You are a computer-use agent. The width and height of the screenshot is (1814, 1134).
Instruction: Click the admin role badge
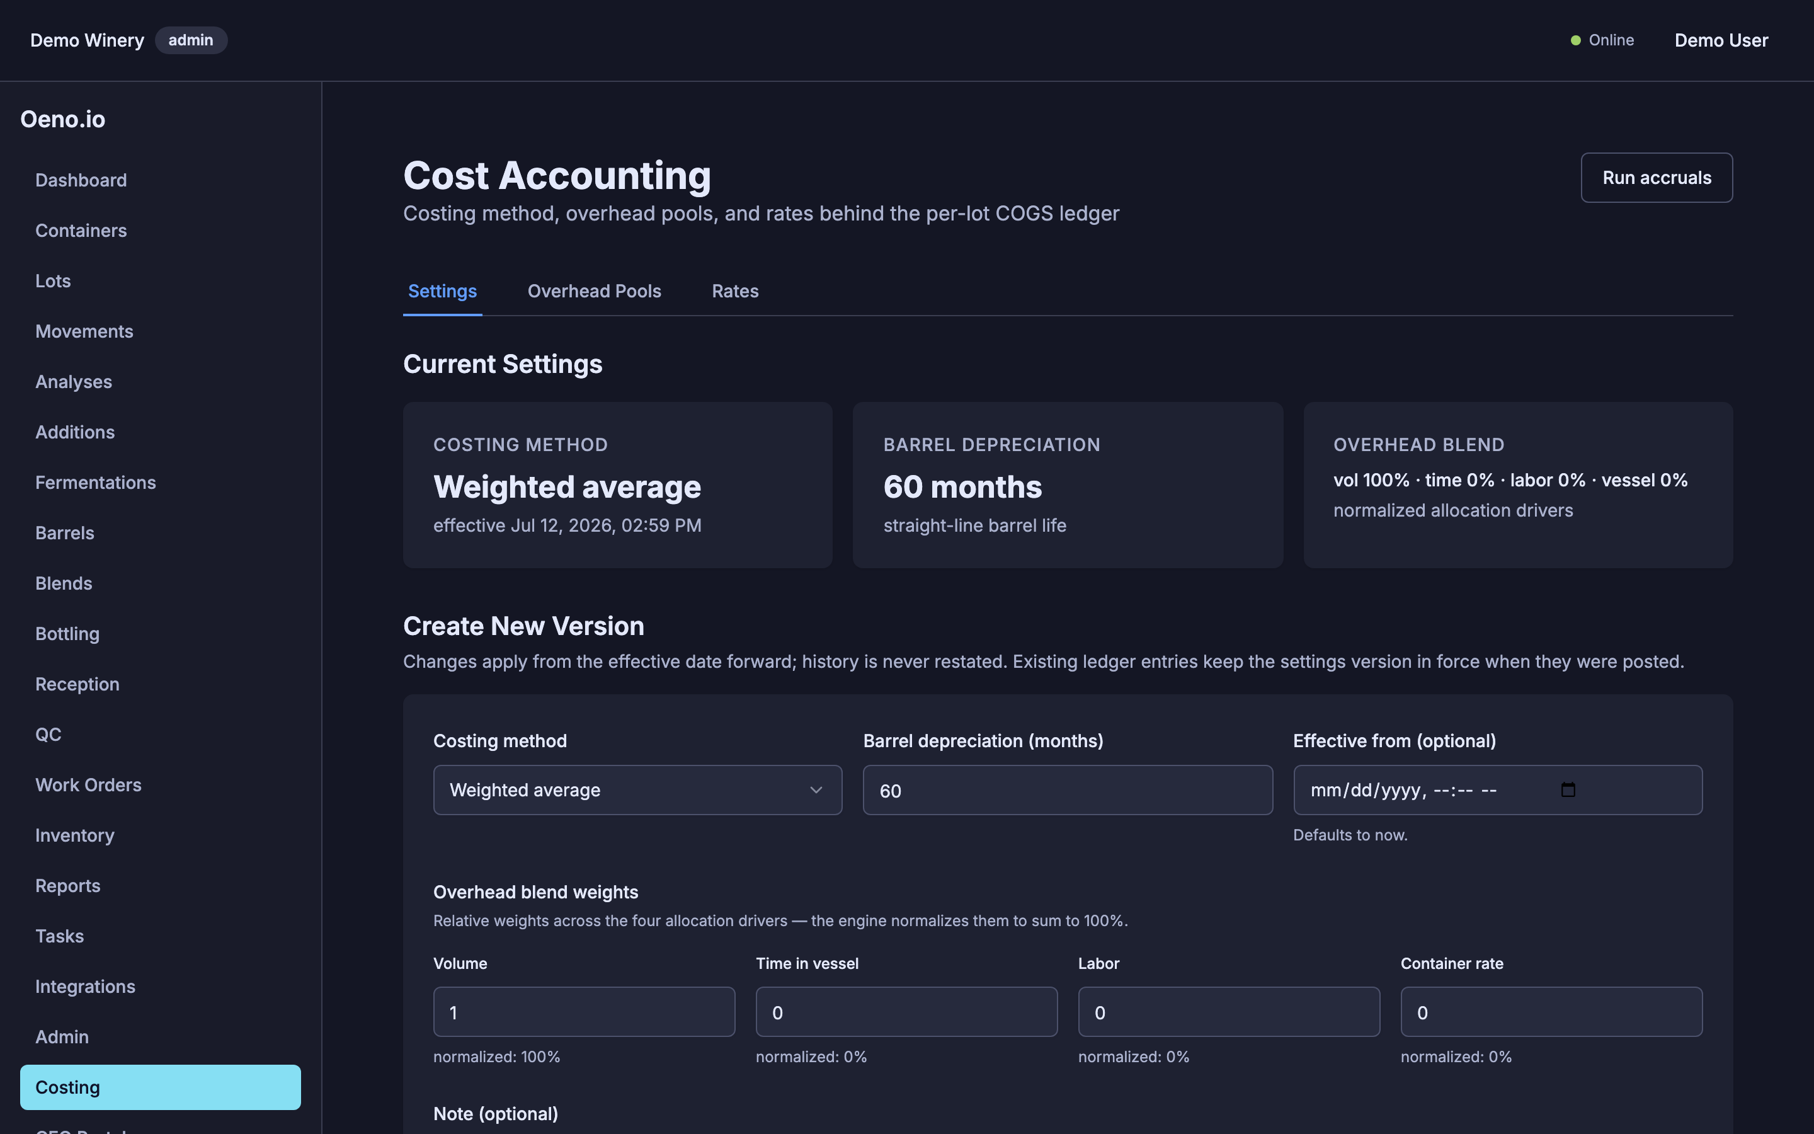[190, 40]
